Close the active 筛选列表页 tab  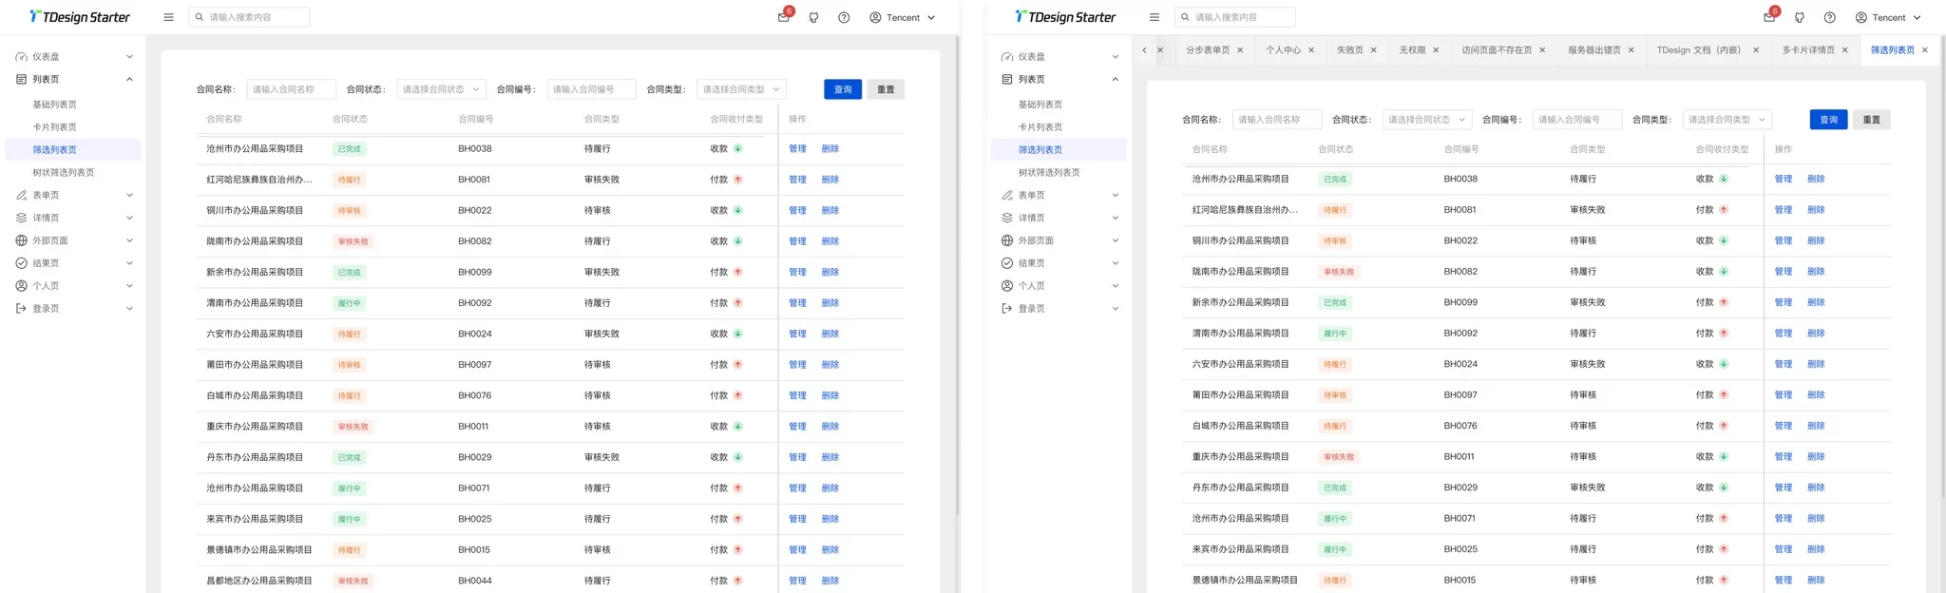(x=1925, y=50)
